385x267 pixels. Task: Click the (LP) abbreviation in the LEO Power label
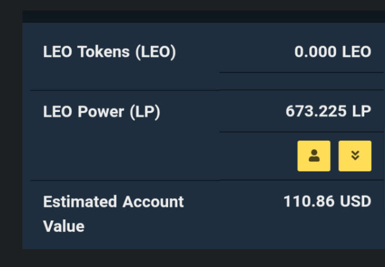coord(145,112)
